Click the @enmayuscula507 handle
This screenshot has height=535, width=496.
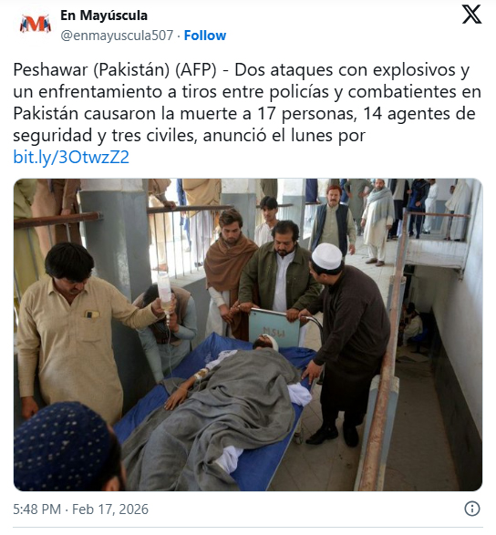pyautogui.click(x=117, y=36)
